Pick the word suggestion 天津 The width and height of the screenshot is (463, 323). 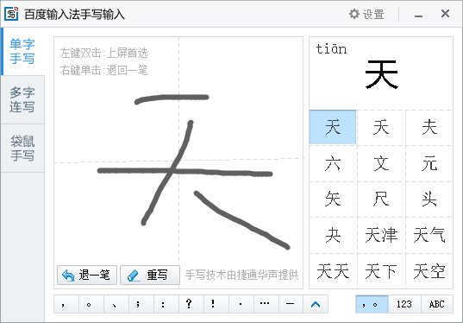[381, 235]
